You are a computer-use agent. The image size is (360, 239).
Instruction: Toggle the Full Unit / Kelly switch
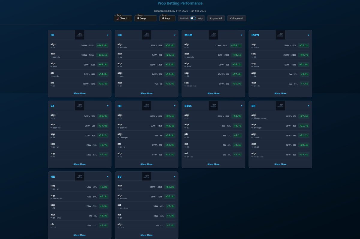click(193, 18)
